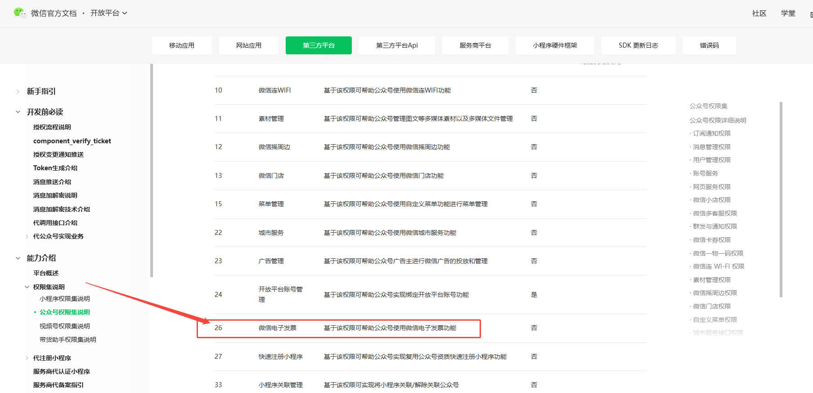Image resolution: width=813 pixels, height=393 pixels.
Task: Open the 小程序硬件框架 tab
Action: [x=555, y=45]
